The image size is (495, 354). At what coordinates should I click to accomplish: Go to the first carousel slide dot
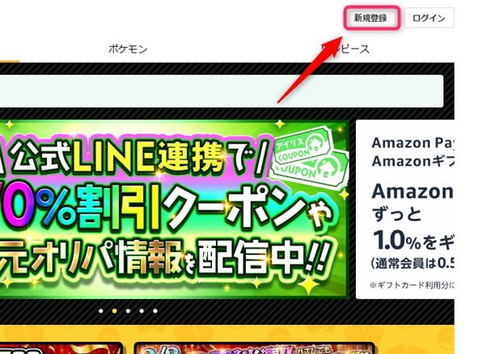coord(101,311)
